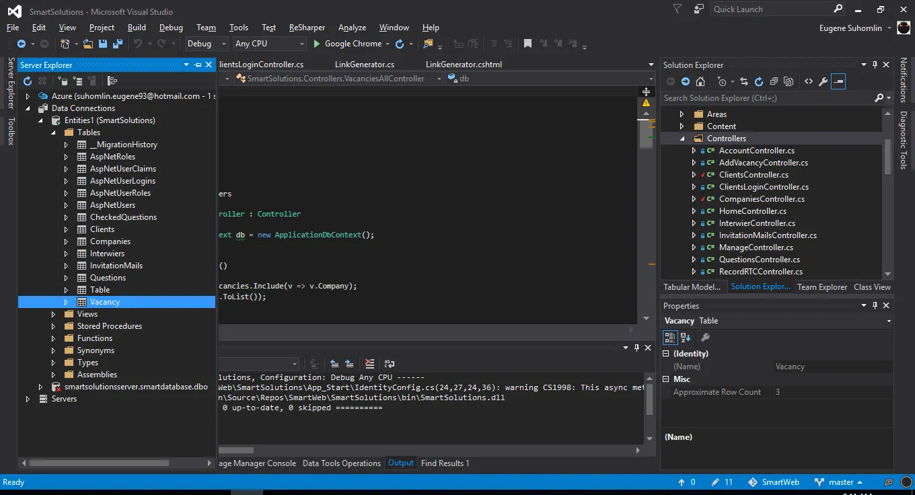Sort properties alphabetically in Properties panel
Screen dimensions: 915x495
[x=686, y=338]
